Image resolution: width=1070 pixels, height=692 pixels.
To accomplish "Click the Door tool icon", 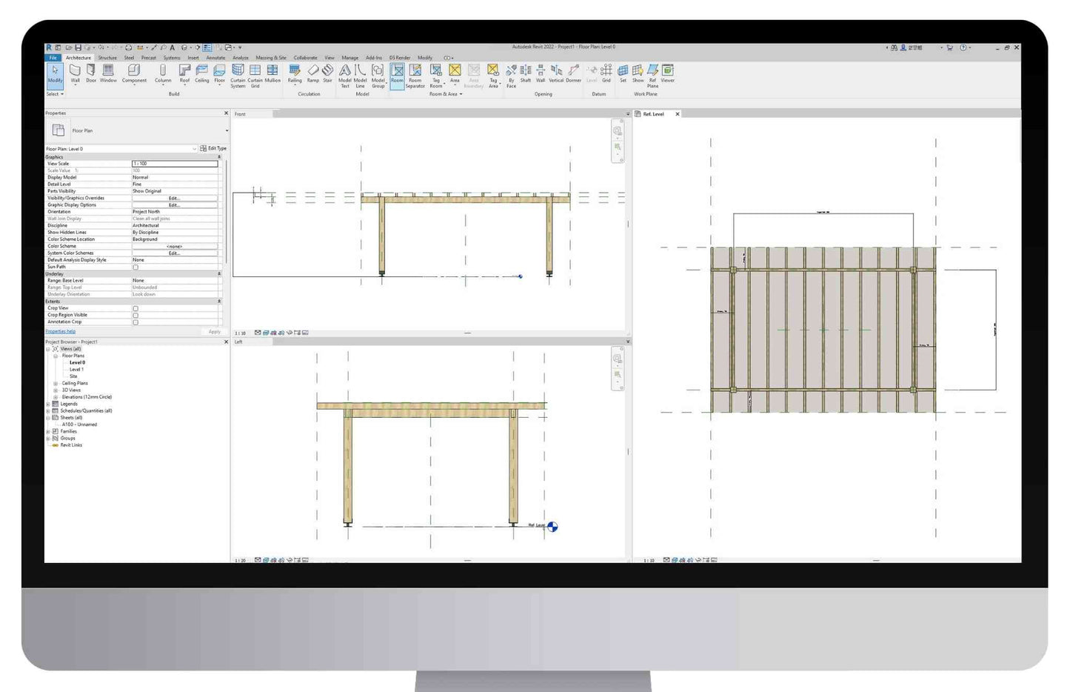I will [91, 73].
